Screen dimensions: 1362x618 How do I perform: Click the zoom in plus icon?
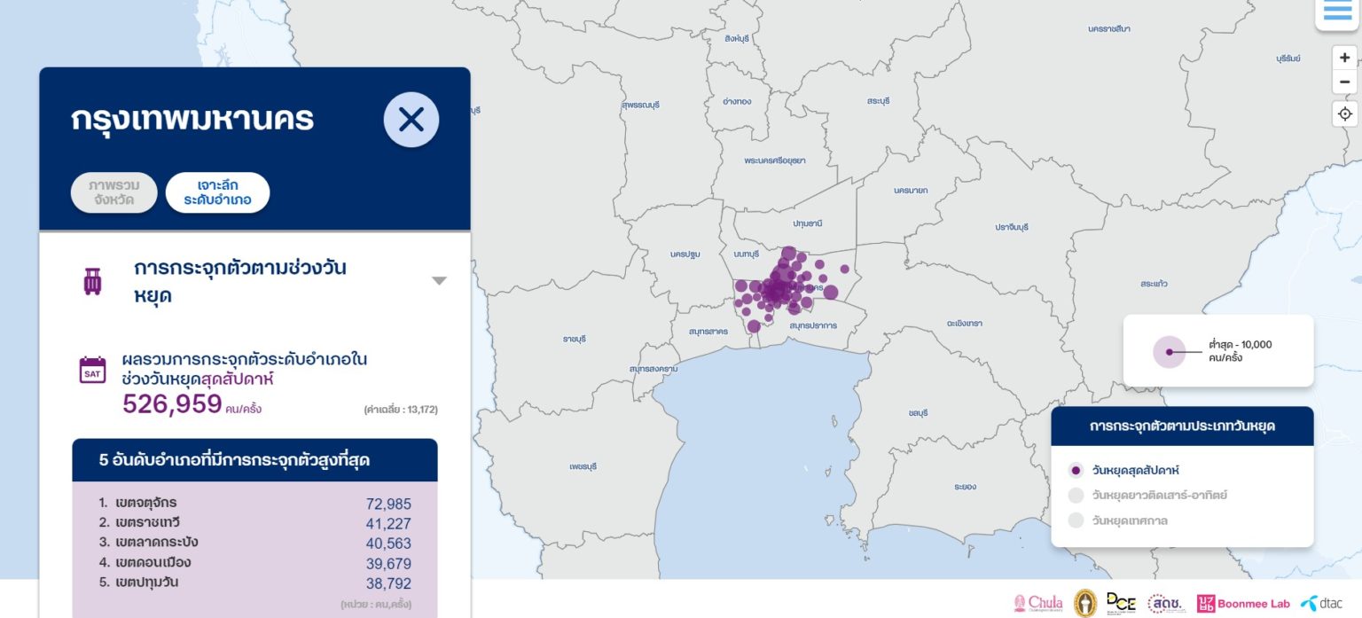pos(1344,58)
